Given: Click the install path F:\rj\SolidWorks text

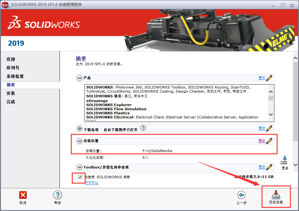Looking at the screenshot, I should (x=157, y=151).
